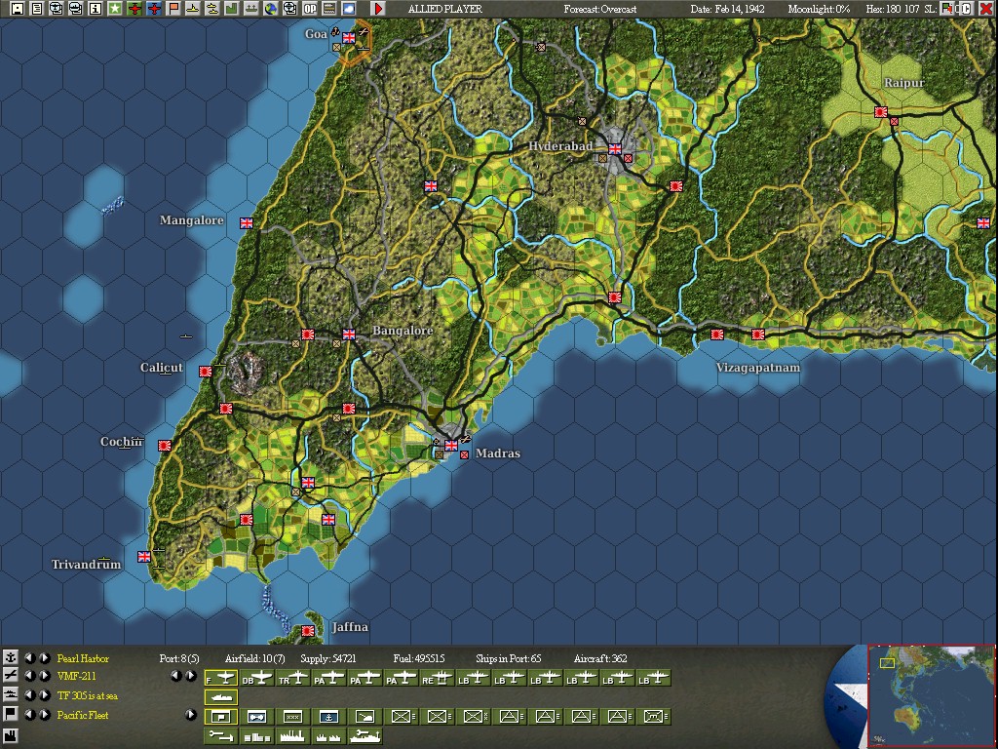Image resolution: width=998 pixels, height=749 pixels.
Task: Click the red arrow end turn button
Action: tap(378, 8)
